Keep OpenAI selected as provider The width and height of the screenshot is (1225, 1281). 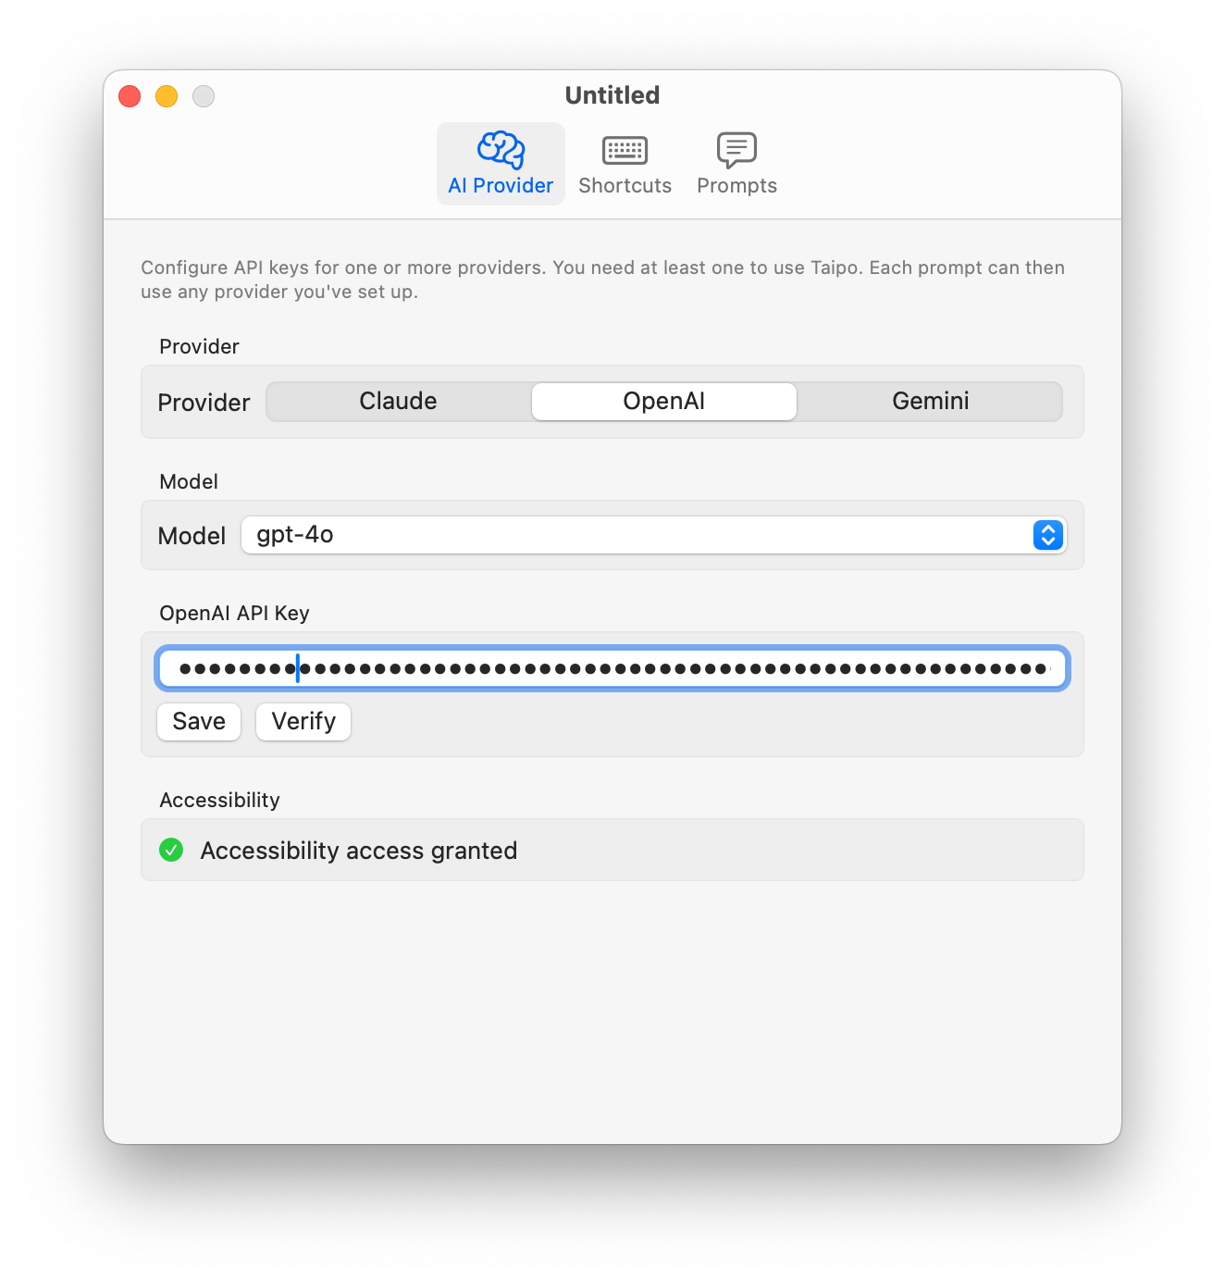pyautogui.click(x=663, y=401)
